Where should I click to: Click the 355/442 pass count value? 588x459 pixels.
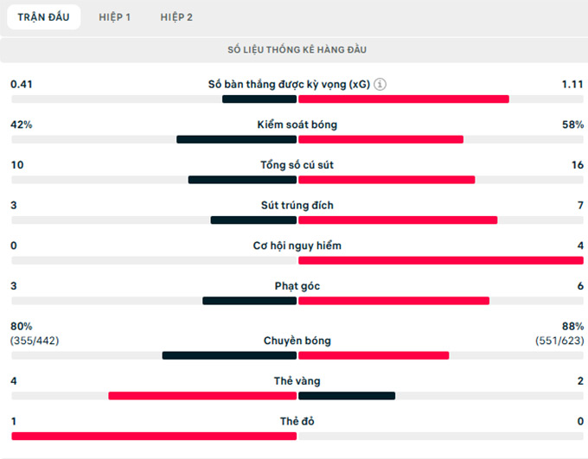tap(35, 341)
